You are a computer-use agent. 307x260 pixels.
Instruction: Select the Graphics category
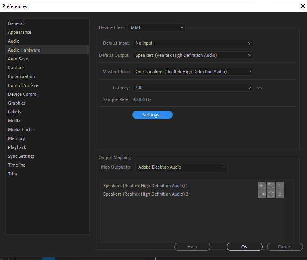click(x=47, y=103)
